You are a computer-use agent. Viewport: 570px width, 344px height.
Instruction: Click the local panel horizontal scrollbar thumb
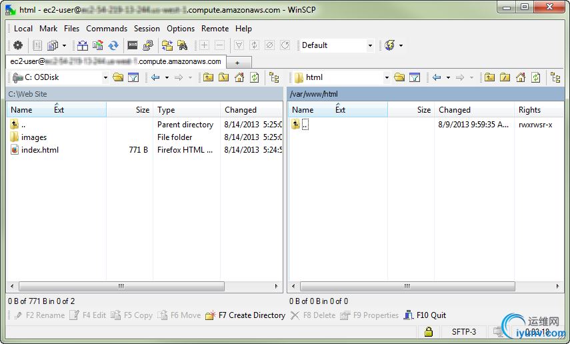[x=121, y=286]
